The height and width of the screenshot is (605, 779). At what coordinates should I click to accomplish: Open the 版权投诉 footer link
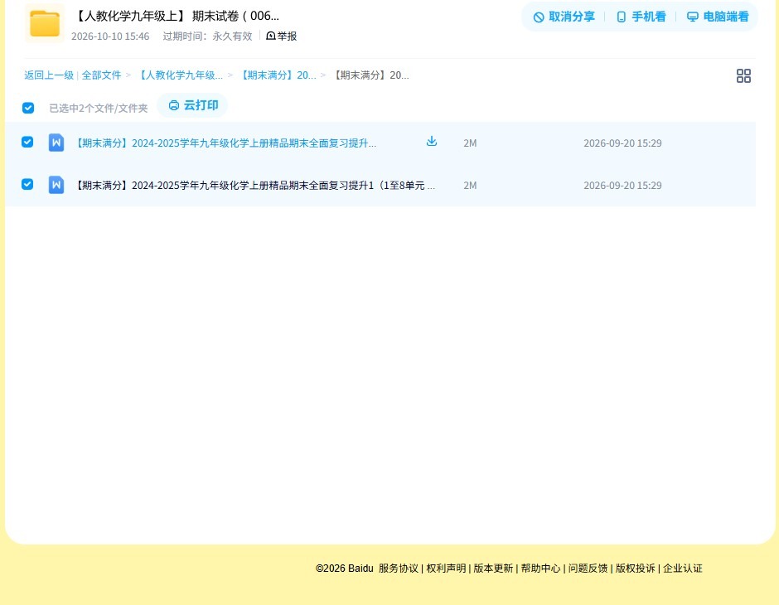coord(636,569)
